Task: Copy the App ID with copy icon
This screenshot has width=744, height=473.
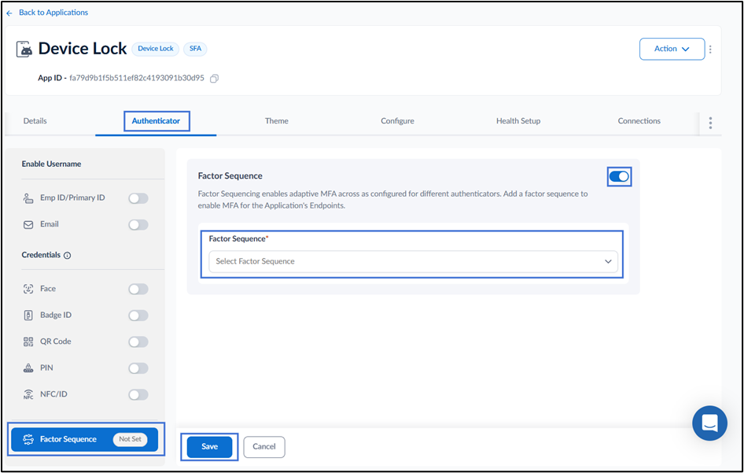Action: tap(215, 79)
